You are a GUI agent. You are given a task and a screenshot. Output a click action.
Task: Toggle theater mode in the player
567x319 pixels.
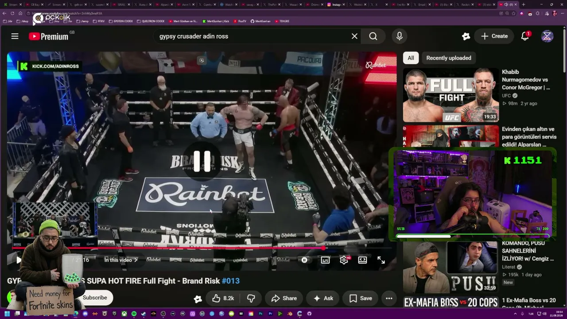coord(362,260)
